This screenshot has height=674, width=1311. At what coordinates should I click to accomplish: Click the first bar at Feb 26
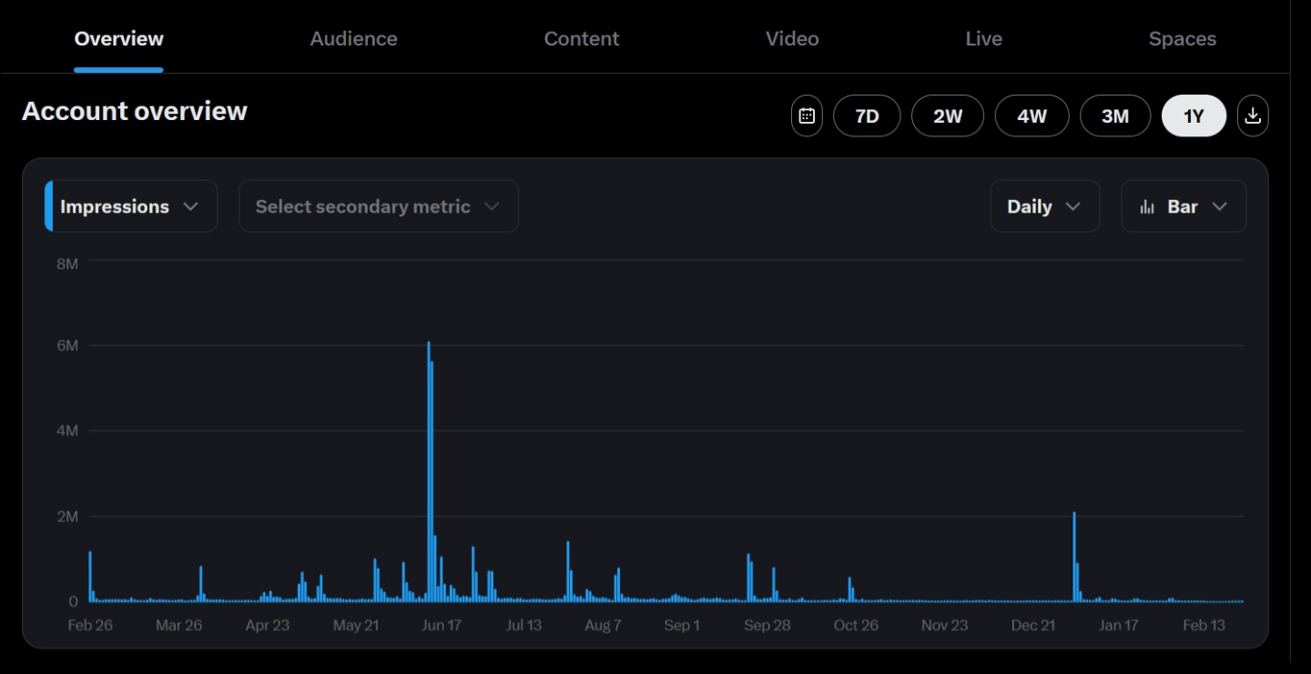point(90,577)
